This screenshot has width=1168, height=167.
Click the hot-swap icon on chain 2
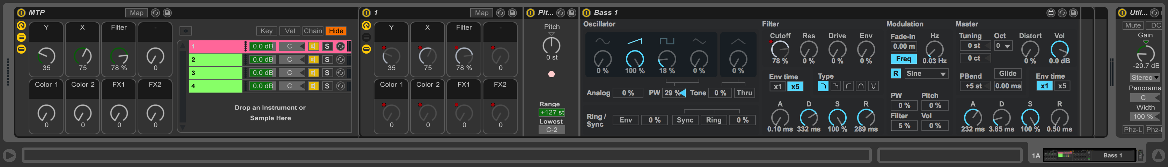(x=340, y=59)
